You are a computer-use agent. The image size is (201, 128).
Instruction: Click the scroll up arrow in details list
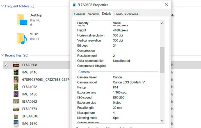[x=162, y=23]
